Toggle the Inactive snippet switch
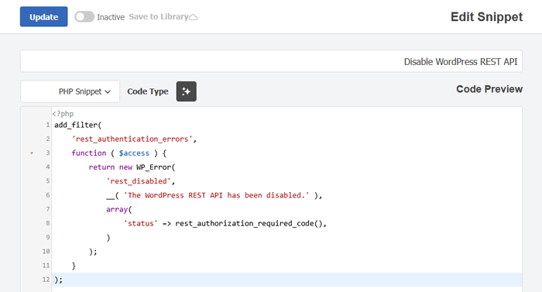The height and width of the screenshot is (292, 542). point(84,16)
